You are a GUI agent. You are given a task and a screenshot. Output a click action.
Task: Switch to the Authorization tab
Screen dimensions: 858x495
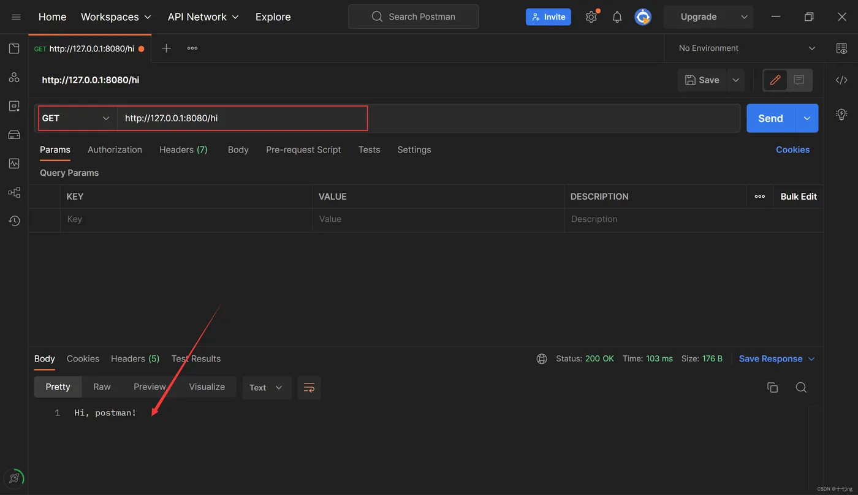[115, 149]
